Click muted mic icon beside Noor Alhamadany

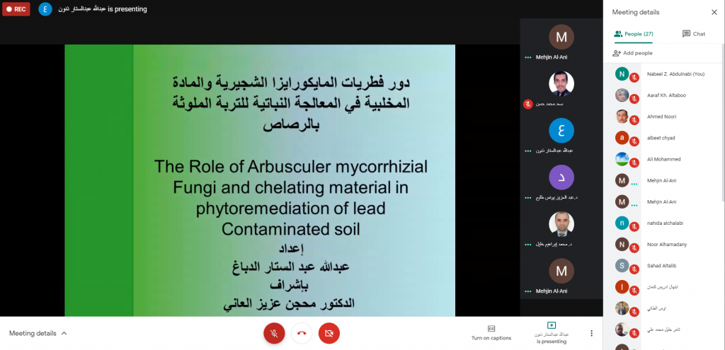635,245
